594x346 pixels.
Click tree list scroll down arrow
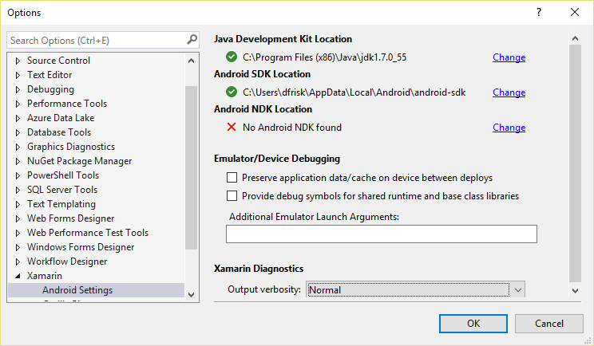192,294
